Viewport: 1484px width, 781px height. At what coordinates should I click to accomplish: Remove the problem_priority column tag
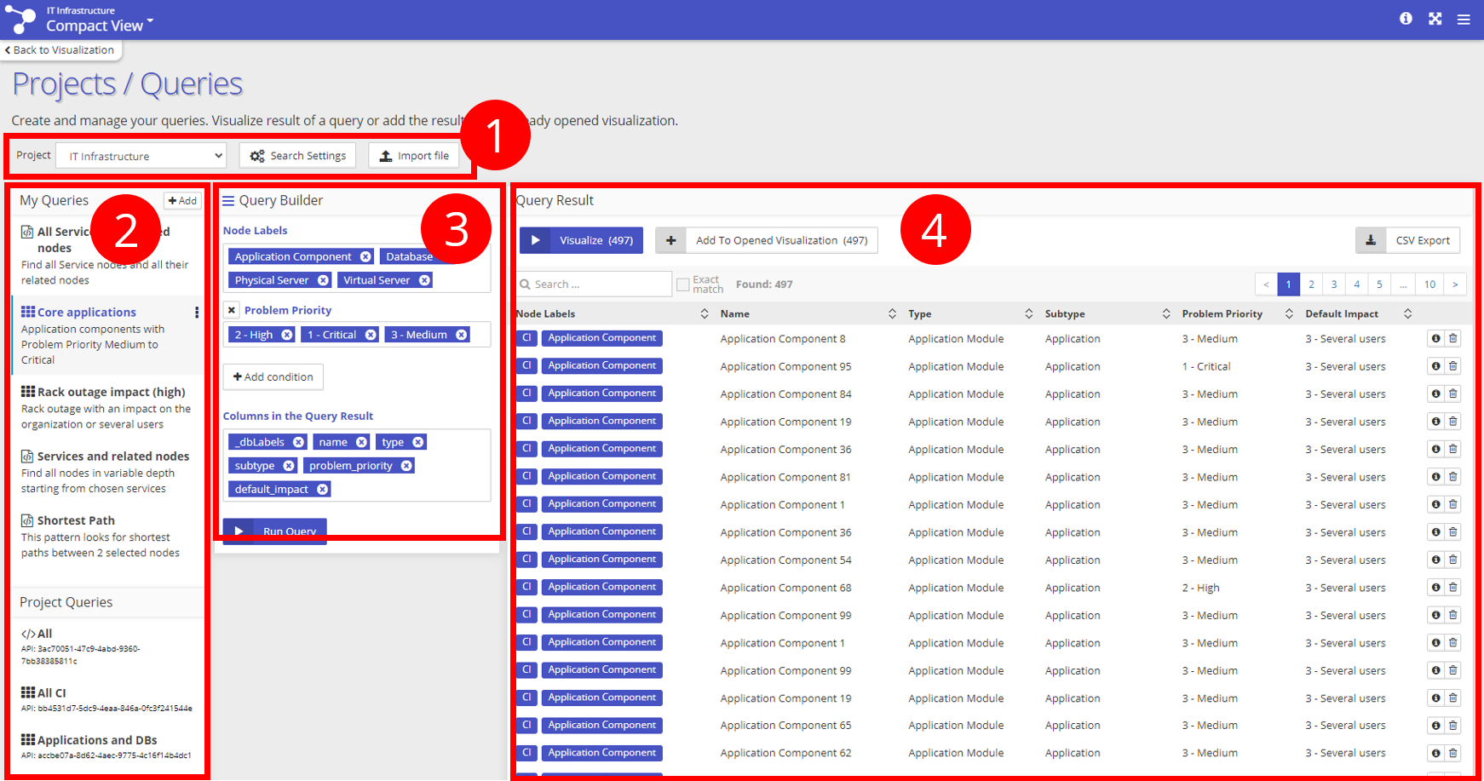pos(406,466)
